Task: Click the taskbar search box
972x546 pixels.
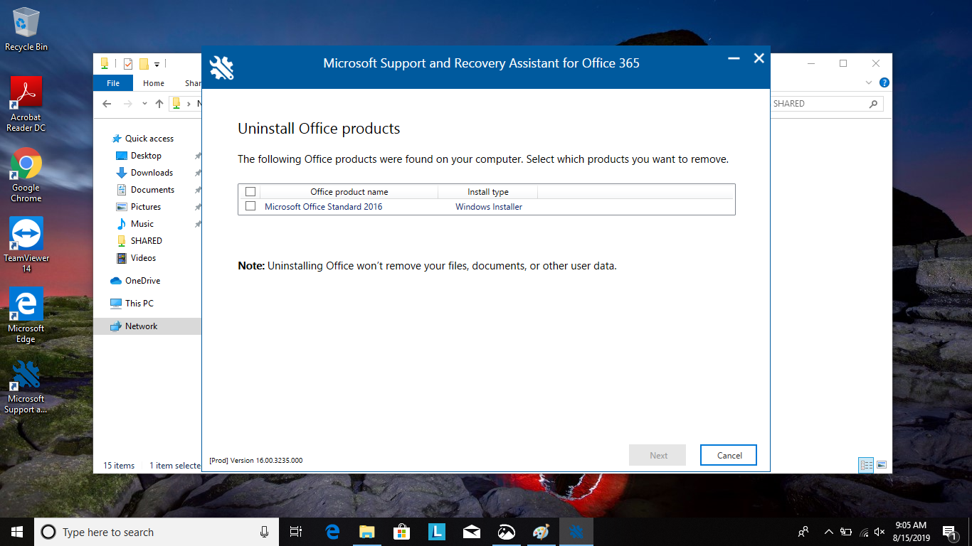Action: coord(156,532)
